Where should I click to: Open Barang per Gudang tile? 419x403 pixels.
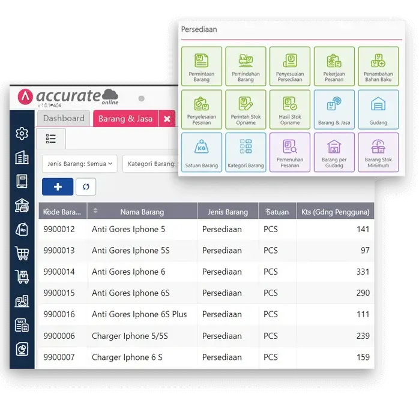tap(334, 153)
